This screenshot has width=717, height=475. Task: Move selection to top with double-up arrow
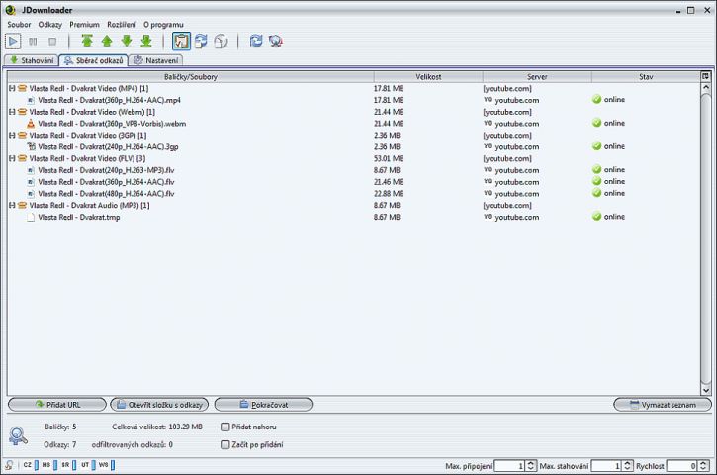(x=87, y=42)
